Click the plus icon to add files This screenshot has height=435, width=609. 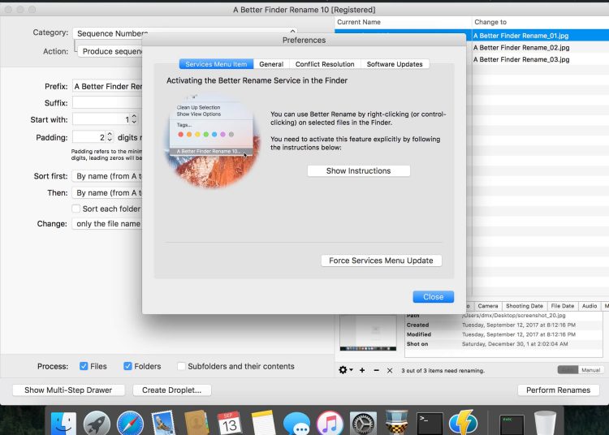(362, 370)
